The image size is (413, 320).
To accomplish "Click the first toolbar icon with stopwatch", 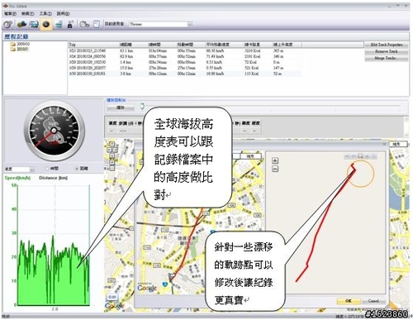I will tap(8, 25).
